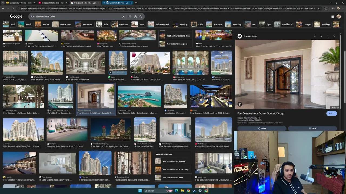This screenshot has width=346, height=194.
Task: Close the Gonzato Group image preview
Action: (334, 36)
